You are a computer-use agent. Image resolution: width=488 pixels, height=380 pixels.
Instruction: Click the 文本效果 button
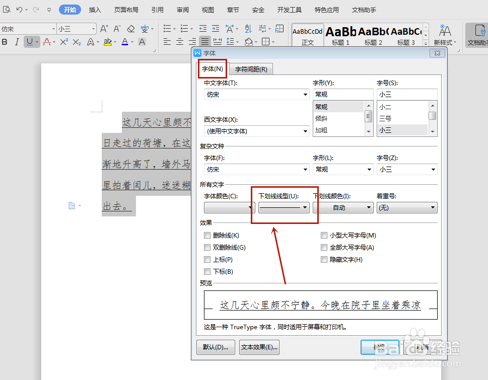pyautogui.click(x=259, y=347)
